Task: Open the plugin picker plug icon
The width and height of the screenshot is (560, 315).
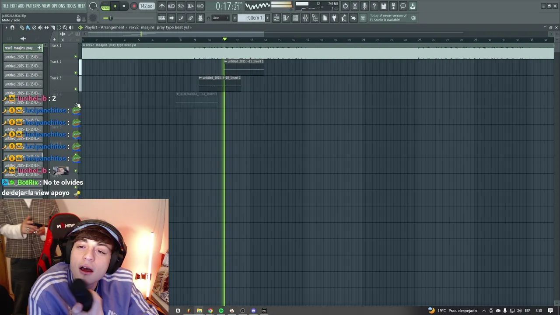Action: click(x=334, y=18)
